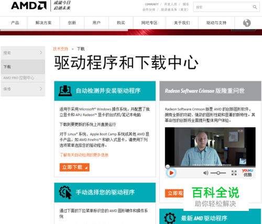The image size is (262, 224).
Task: Click the clock gear latest drivers icon
Action: [x=170, y=218]
